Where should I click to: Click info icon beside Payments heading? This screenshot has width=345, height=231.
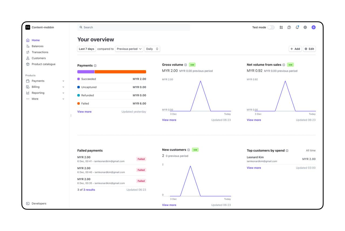pos(95,66)
